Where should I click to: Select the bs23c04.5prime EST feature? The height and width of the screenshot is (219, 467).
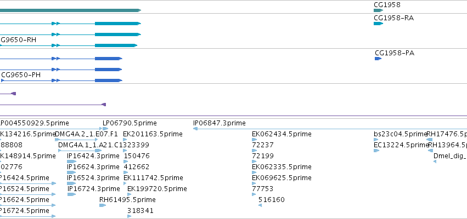pos(376,140)
